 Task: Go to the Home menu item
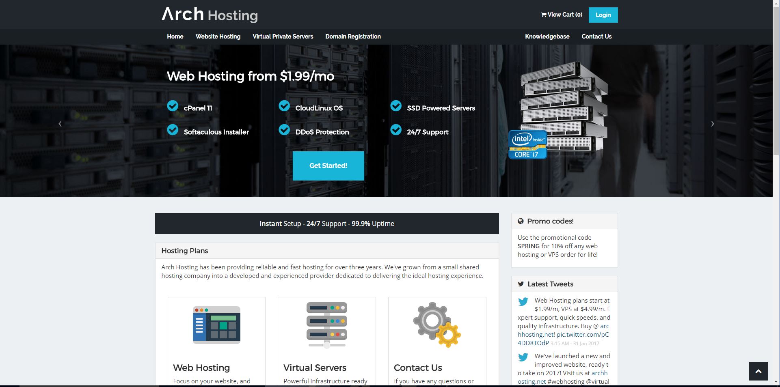pyautogui.click(x=175, y=37)
